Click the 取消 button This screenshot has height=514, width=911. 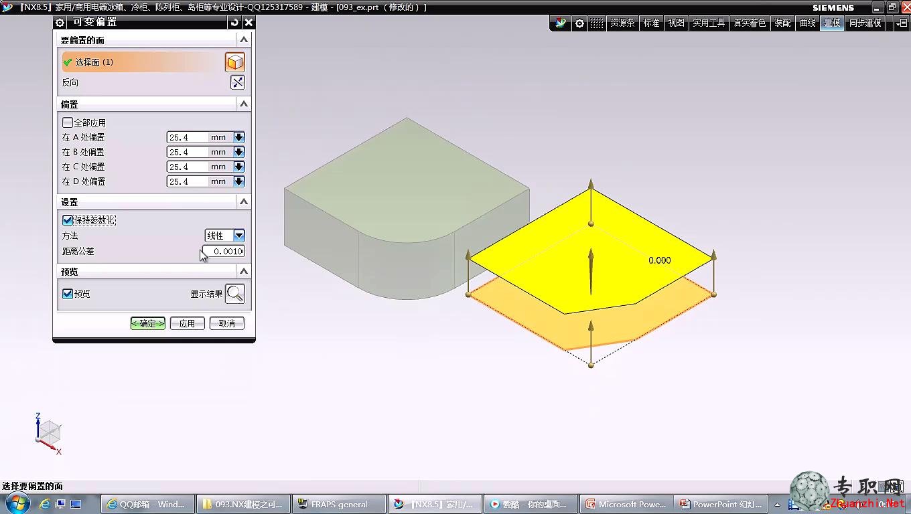pos(227,323)
